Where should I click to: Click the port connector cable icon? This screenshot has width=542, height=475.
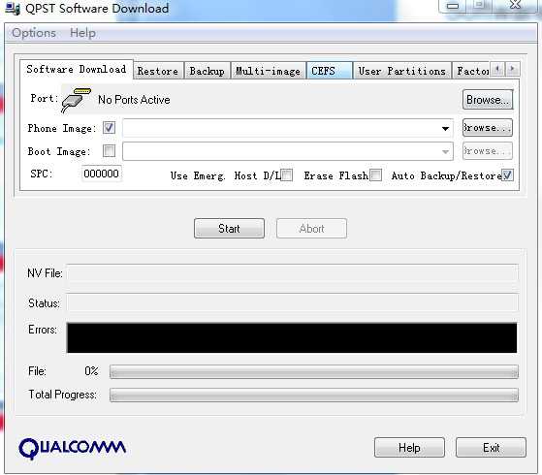pyautogui.click(x=76, y=100)
